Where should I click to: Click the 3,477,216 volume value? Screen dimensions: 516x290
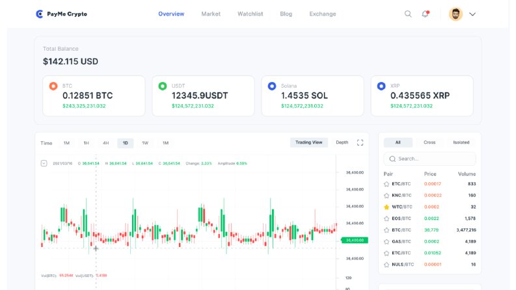tap(466, 230)
